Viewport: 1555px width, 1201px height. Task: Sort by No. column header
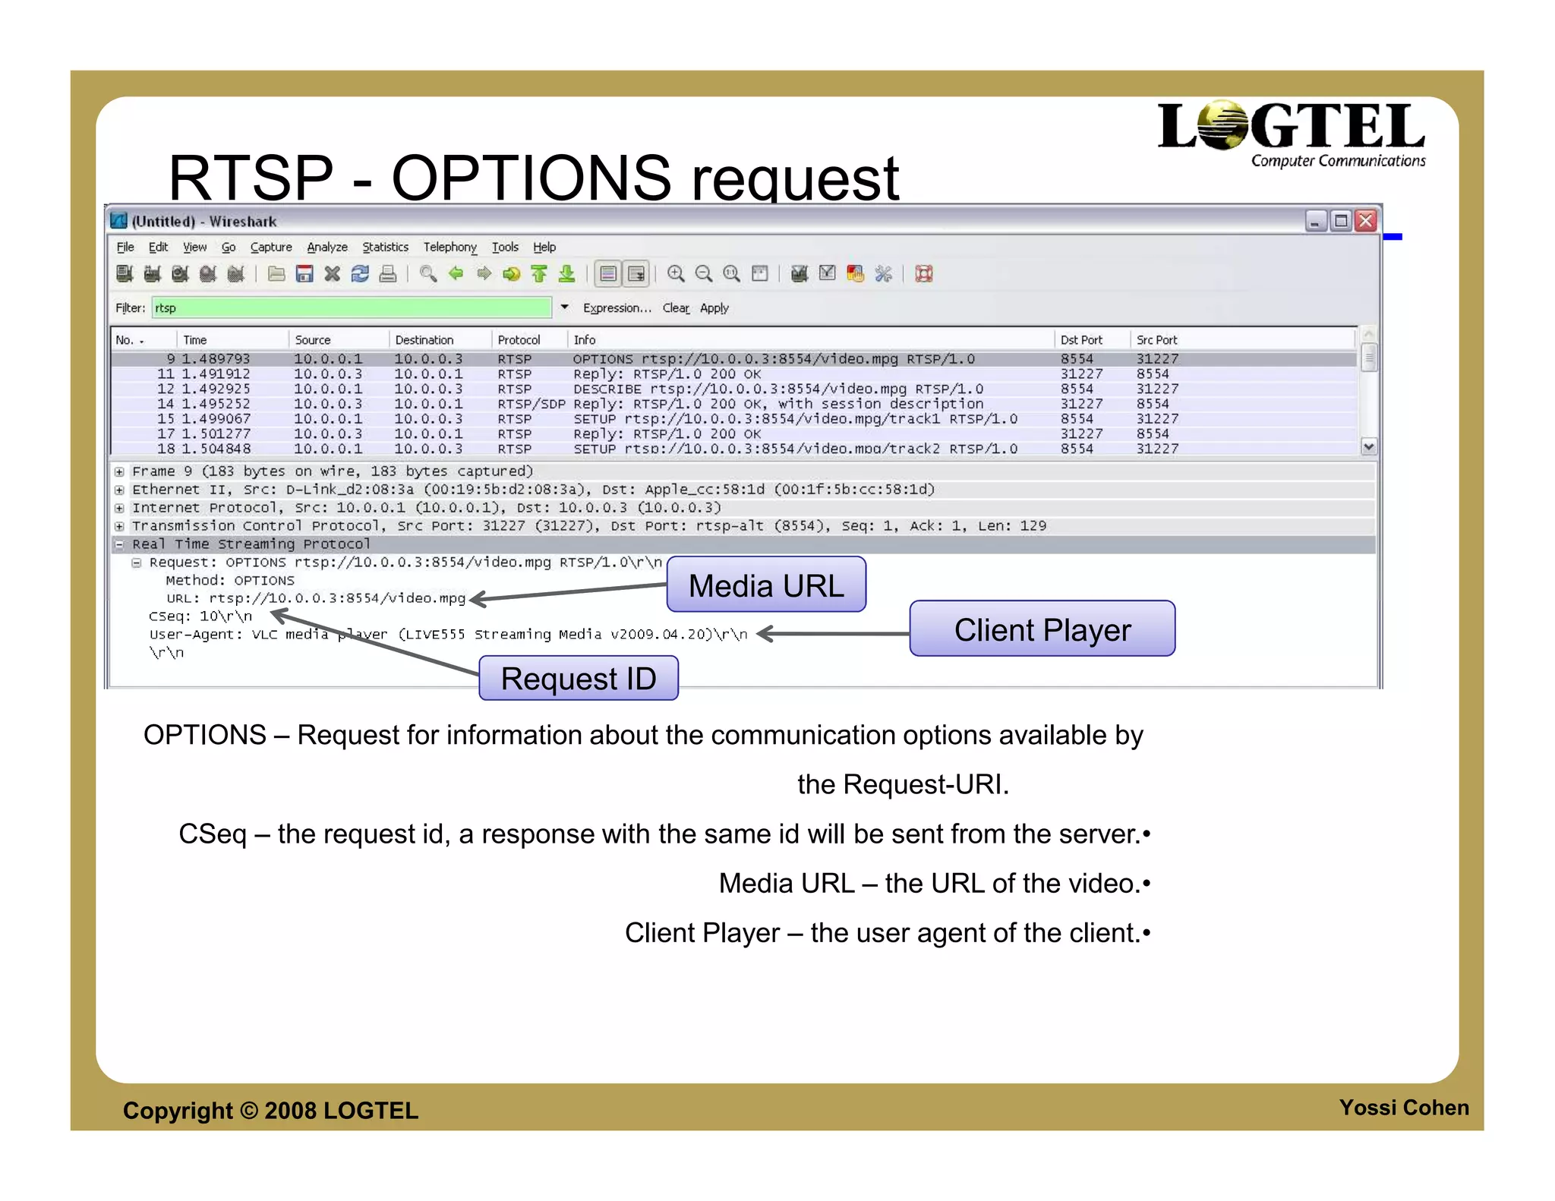coord(144,340)
